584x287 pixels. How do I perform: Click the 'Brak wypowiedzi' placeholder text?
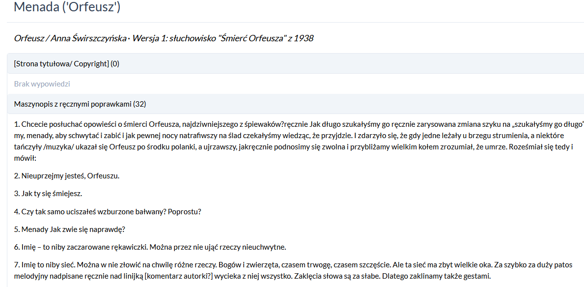tap(42, 84)
